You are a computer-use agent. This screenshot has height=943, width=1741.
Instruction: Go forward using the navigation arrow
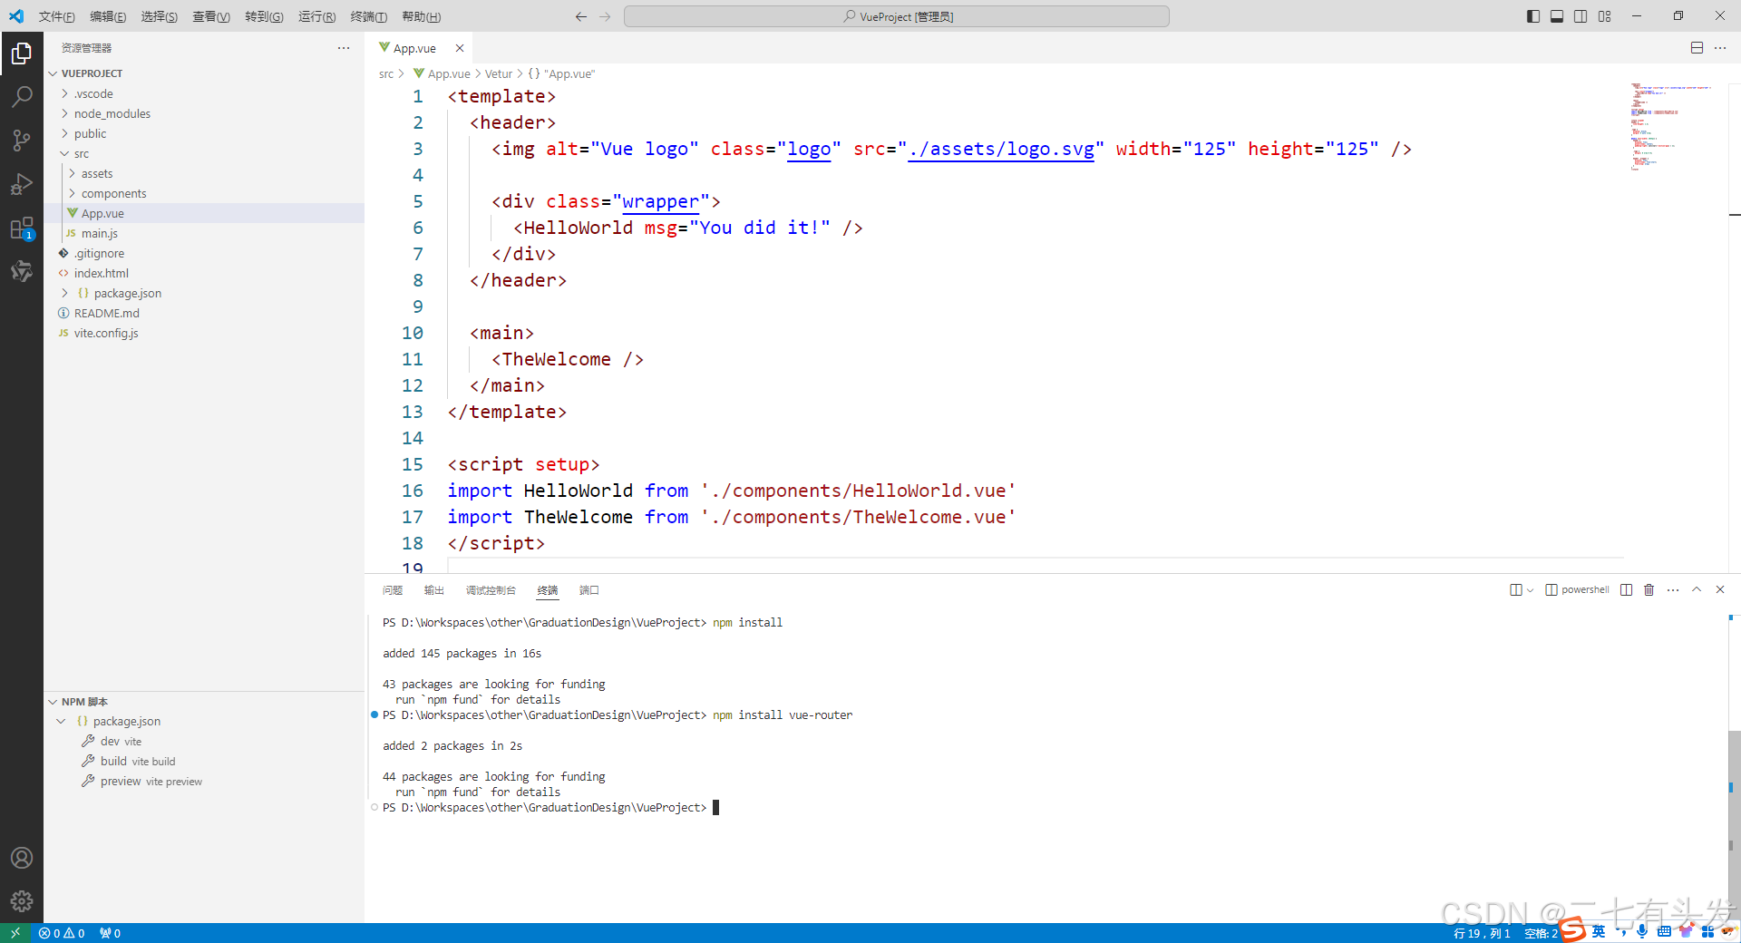[605, 16]
